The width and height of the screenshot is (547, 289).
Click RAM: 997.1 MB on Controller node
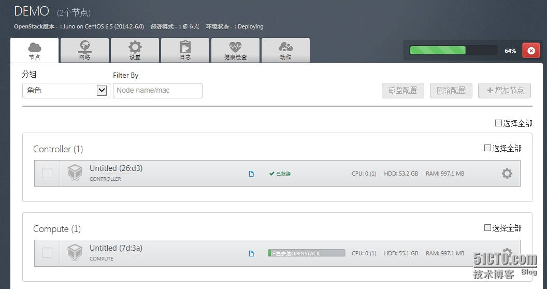pyautogui.click(x=445, y=174)
